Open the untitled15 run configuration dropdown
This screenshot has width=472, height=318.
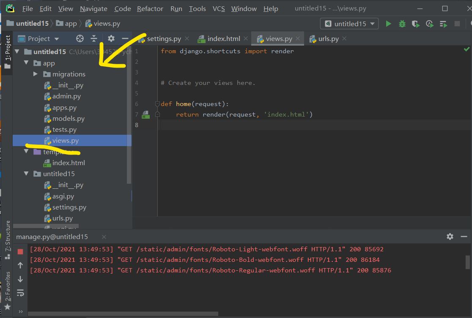point(349,24)
